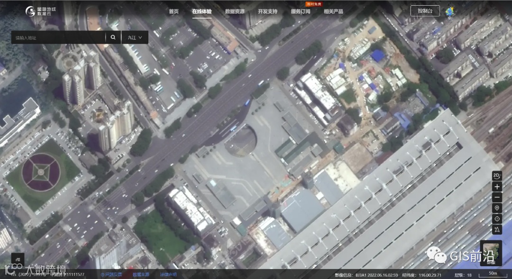
Task: Click the search magnifier icon
Action: 113,37
